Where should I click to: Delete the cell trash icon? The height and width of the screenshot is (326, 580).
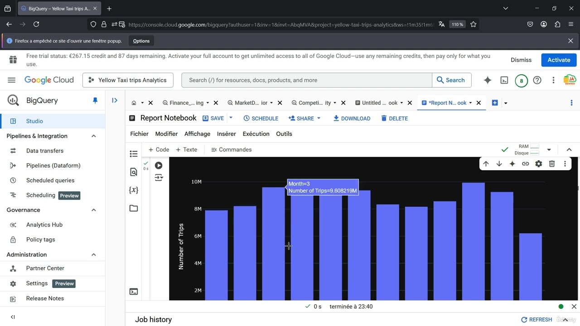coord(551,164)
